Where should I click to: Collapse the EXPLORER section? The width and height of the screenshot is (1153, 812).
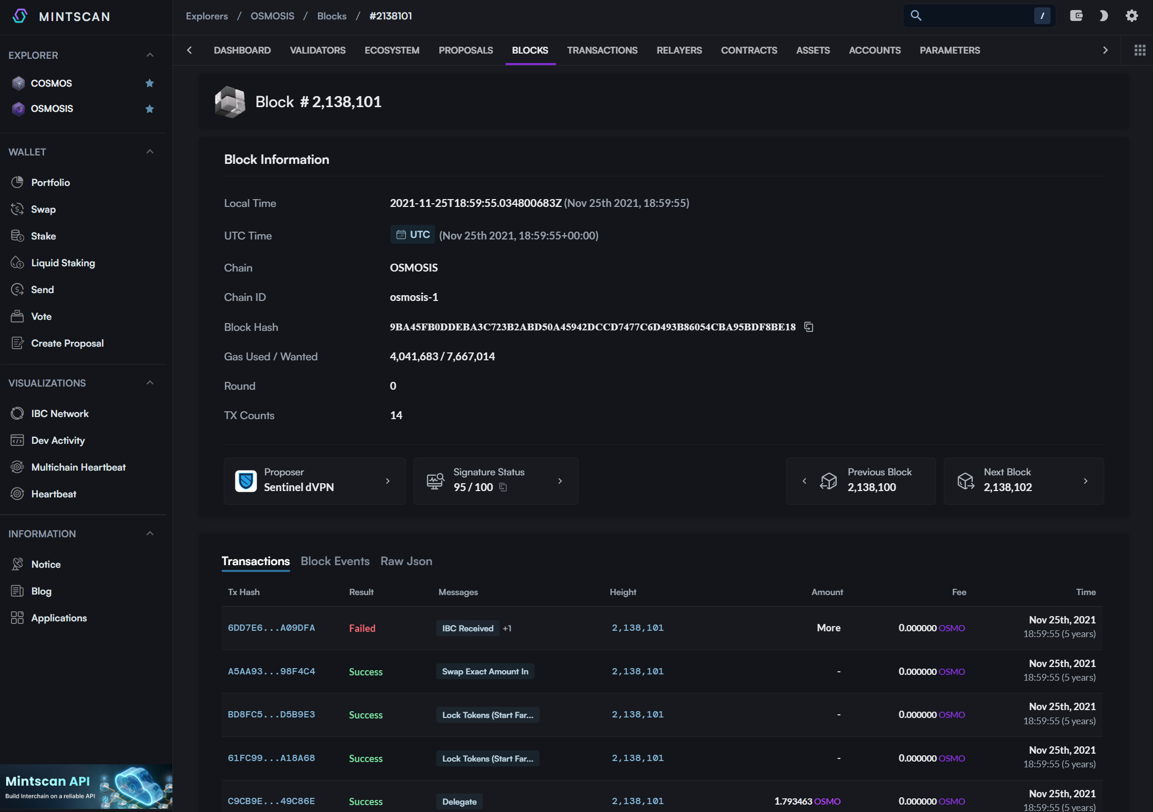(x=150, y=55)
